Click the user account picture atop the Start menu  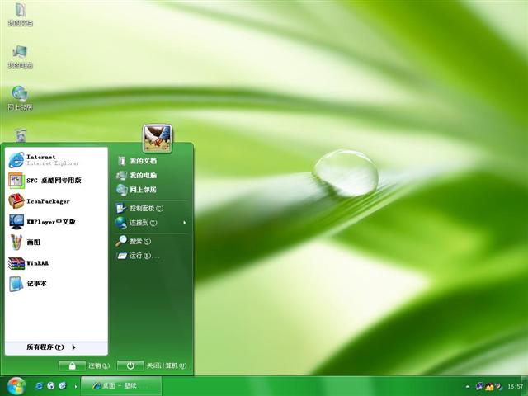[x=157, y=138]
